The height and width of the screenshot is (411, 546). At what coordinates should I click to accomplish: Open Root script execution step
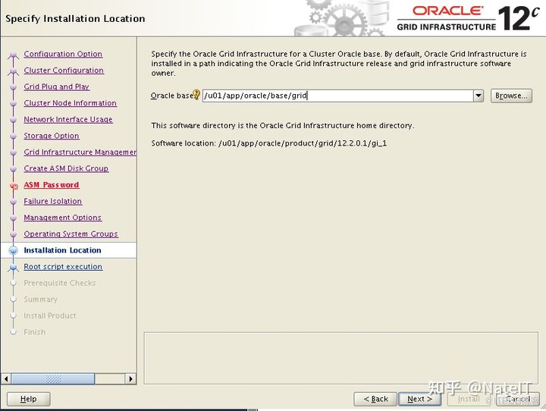pyautogui.click(x=63, y=267)
